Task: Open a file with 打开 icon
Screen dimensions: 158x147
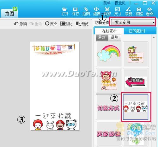Action: coord(65,11)
